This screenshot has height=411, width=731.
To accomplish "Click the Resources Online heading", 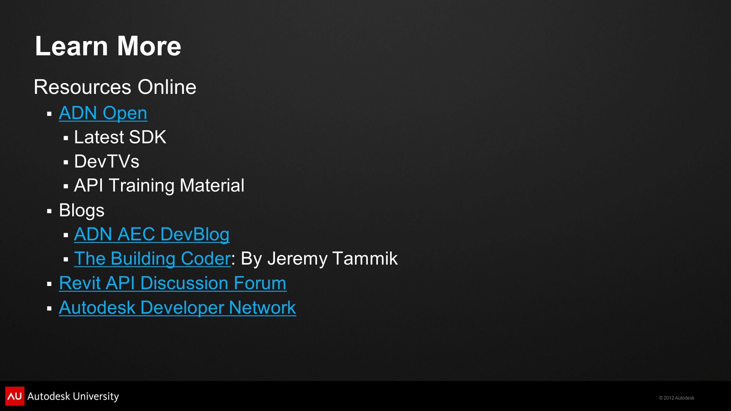I will pos(115,87).
